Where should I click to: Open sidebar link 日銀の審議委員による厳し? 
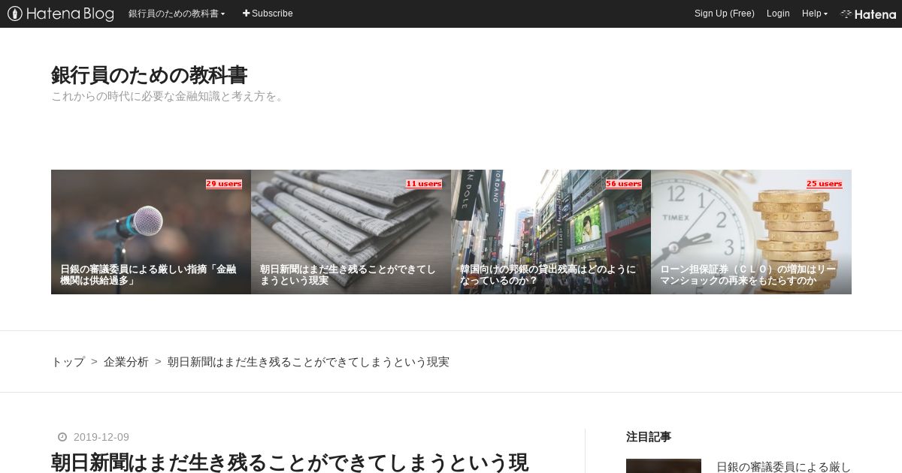[784, 467]
